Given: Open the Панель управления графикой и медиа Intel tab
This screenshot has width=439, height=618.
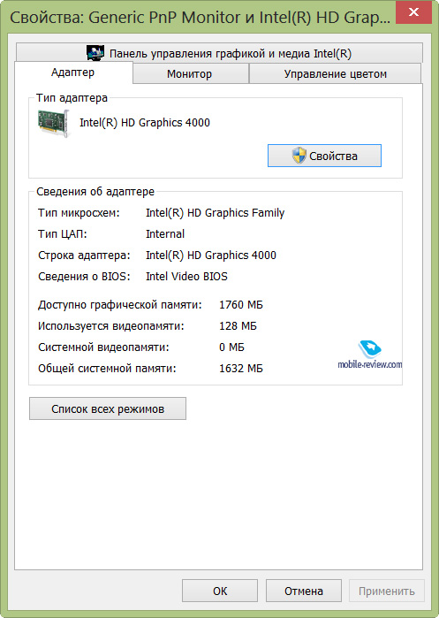Looking at the screenshot, I should coord(219,53).
